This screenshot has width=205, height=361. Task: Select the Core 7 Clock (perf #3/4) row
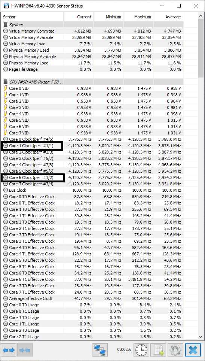[x=92, y=184]
